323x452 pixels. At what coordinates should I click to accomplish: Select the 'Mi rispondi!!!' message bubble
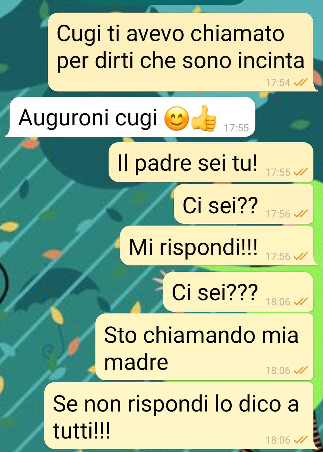217,246
